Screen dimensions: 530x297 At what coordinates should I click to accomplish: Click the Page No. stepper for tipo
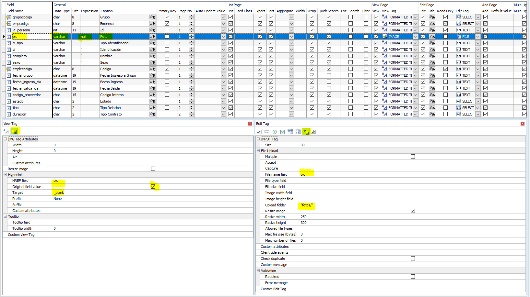coord(191,108)
